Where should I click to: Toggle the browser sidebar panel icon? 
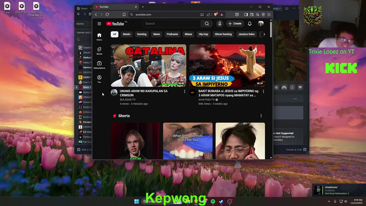tap(246, 15)
